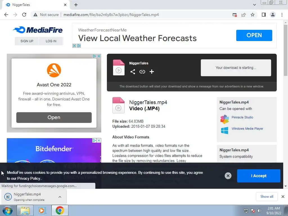Click the LOG IN button
The height and width of the screenshot is (216, 288).
pos(51,41)
